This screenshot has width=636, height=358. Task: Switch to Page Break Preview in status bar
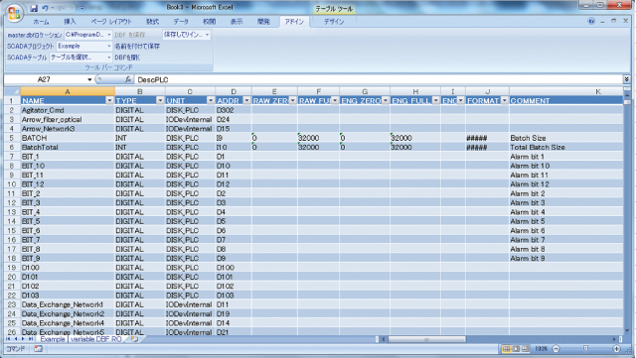point(526,348)
